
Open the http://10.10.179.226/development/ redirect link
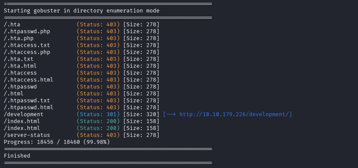coord(234,114)
